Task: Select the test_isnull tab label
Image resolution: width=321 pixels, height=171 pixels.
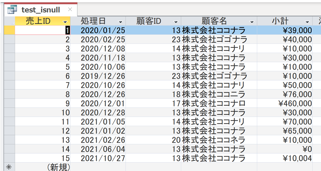Action: pyautogui.click(x=41, y=10)
